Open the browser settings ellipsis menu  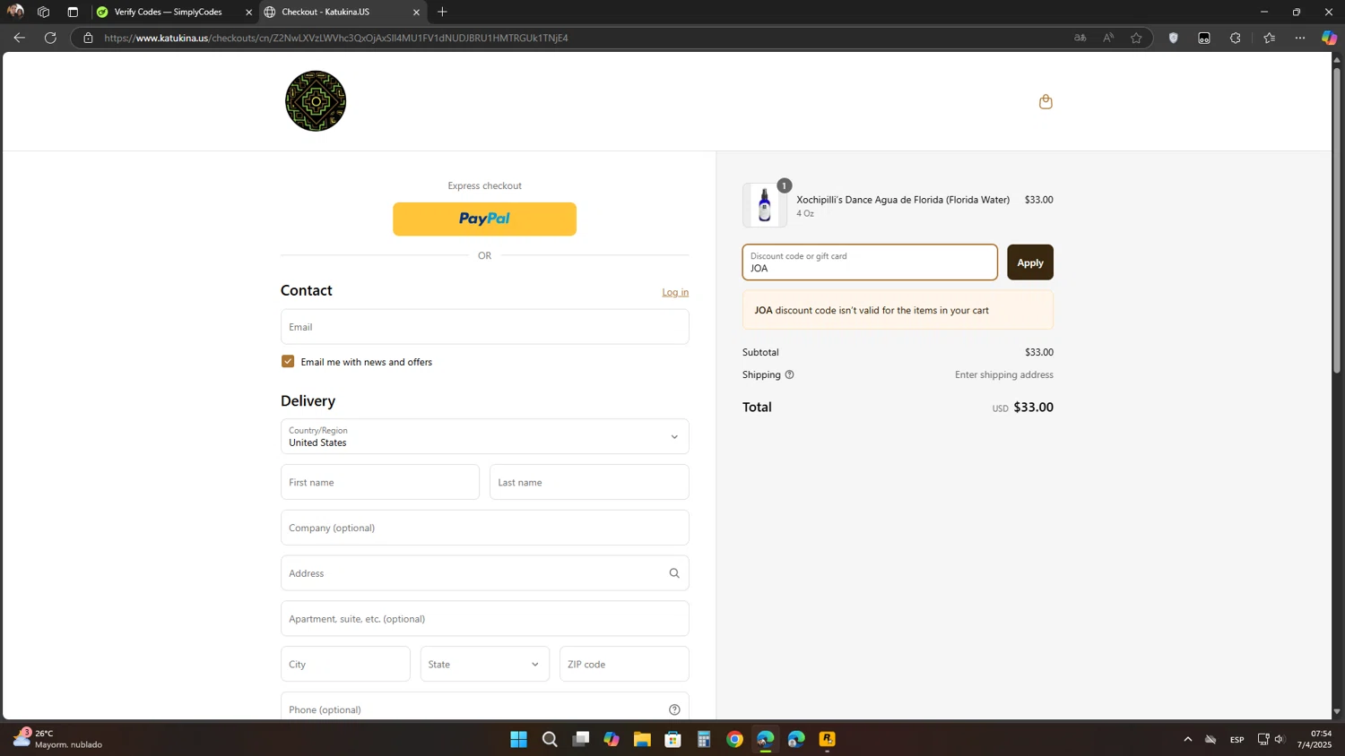(1300, 38)
